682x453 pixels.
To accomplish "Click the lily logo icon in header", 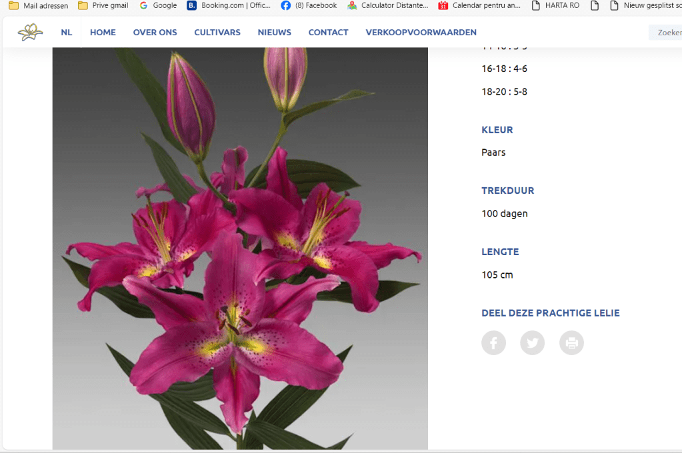I will tap(30, 32).
